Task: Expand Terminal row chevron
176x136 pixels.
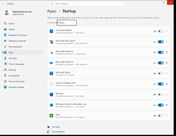Action: click(166, 95)
